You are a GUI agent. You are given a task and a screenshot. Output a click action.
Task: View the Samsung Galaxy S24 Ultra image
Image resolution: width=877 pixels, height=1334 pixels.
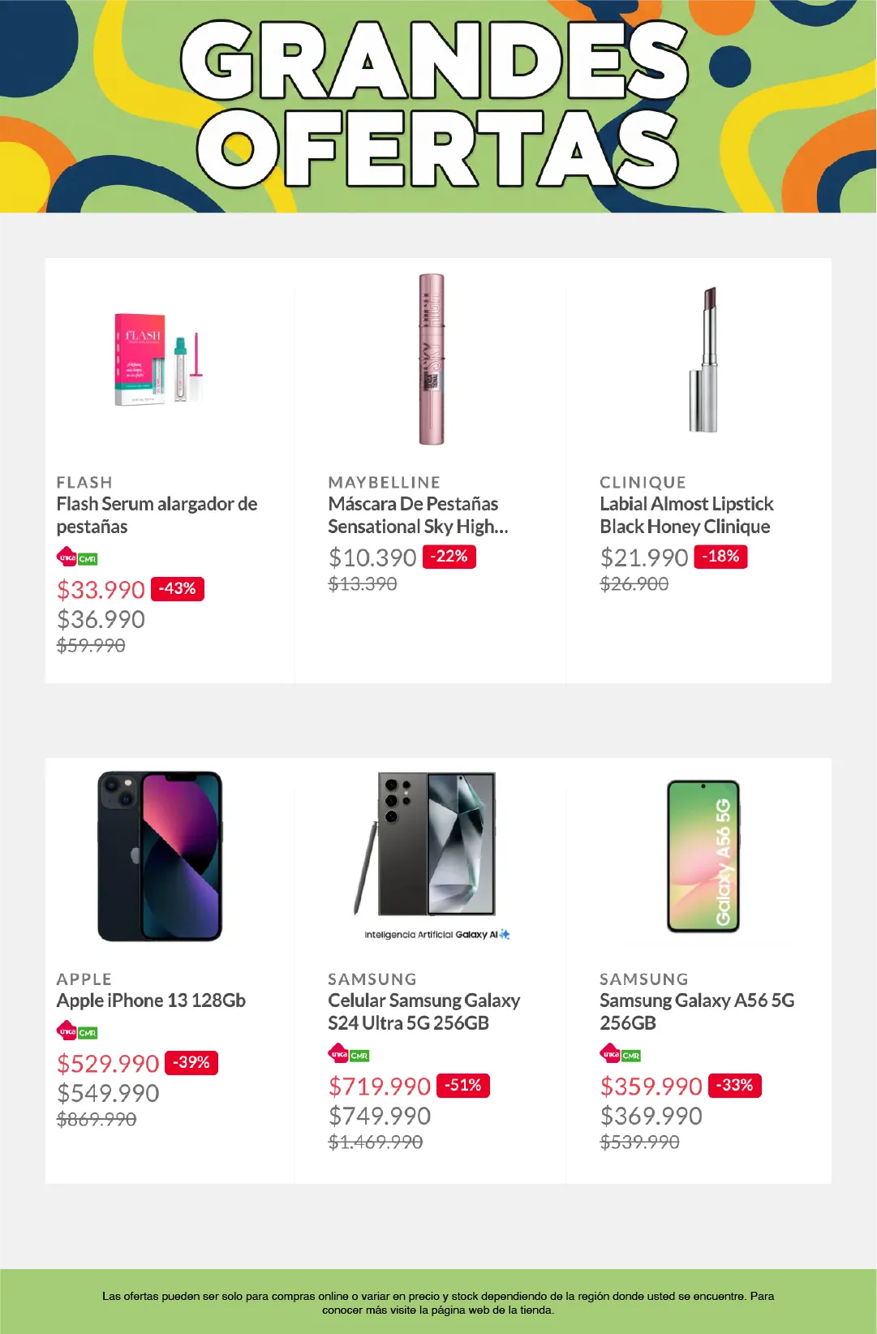coord(432,848)
